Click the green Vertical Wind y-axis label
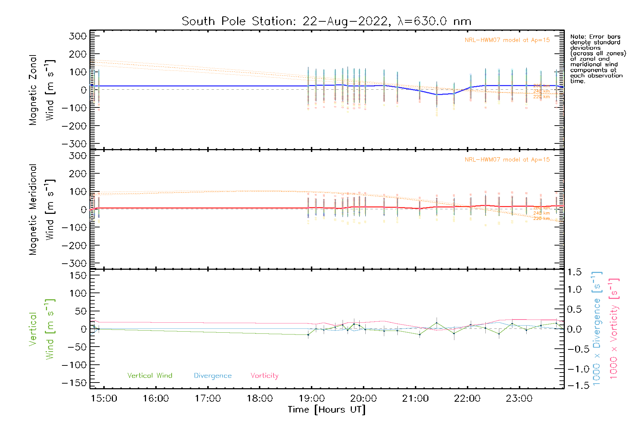 pyautogui.click(x=41, y=329)
